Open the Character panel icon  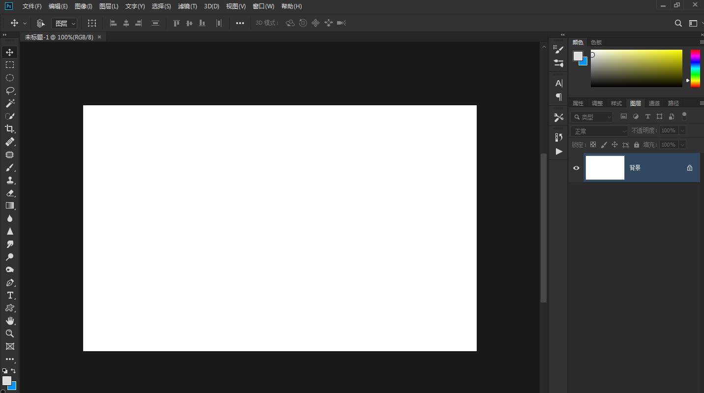click(558, 83)
